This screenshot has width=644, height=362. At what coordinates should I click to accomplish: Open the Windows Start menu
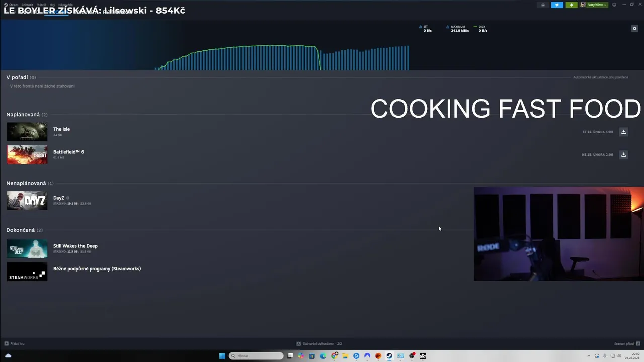[x=222, y=356]
